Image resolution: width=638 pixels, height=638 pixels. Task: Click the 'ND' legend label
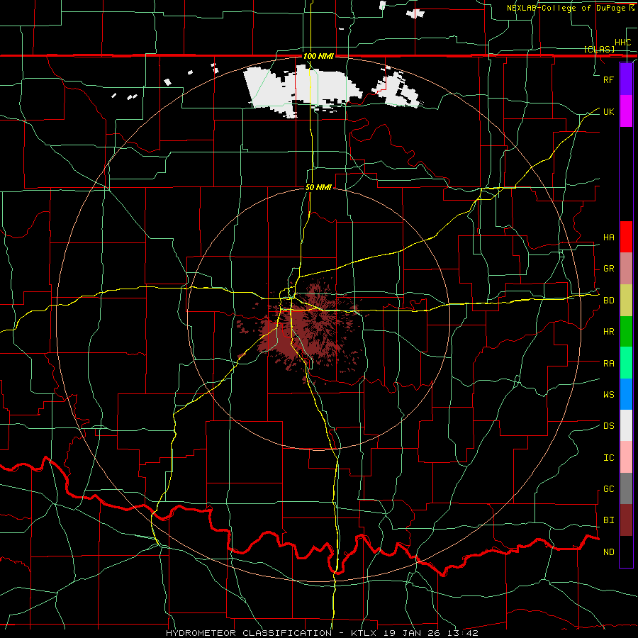pos(608,552)
